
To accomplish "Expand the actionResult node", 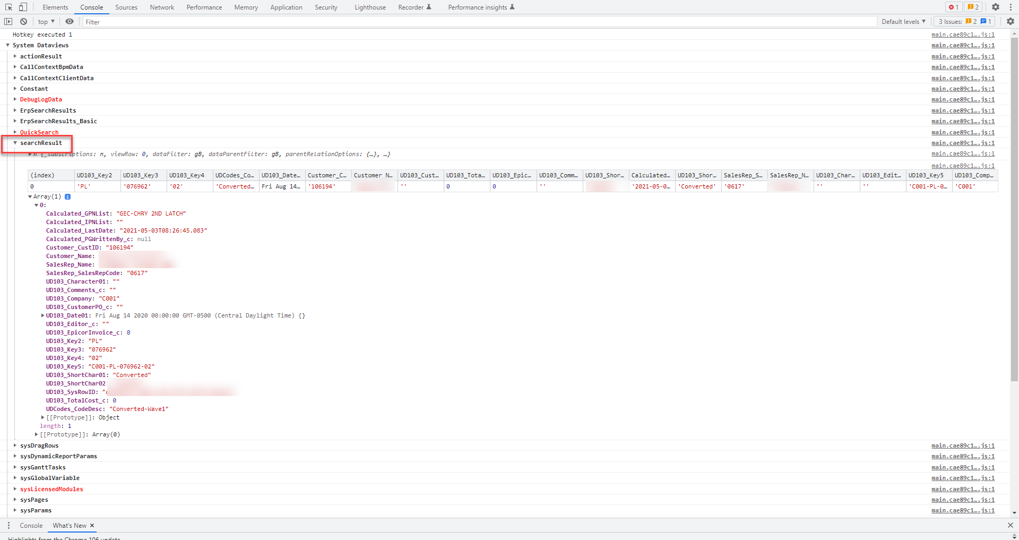I will (x=15, y=56).
